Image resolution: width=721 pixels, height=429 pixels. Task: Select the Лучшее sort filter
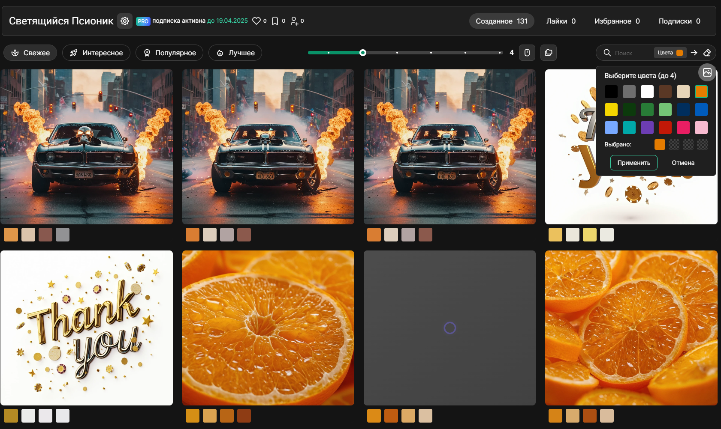[235, 53]
